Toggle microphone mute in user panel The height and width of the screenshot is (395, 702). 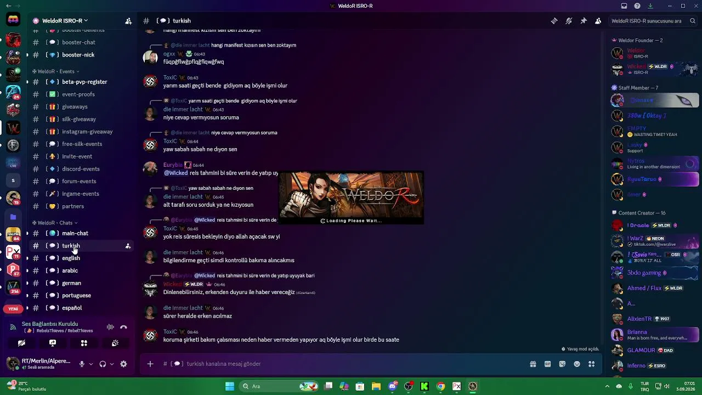pyautogui.click(x=82, y=364)
